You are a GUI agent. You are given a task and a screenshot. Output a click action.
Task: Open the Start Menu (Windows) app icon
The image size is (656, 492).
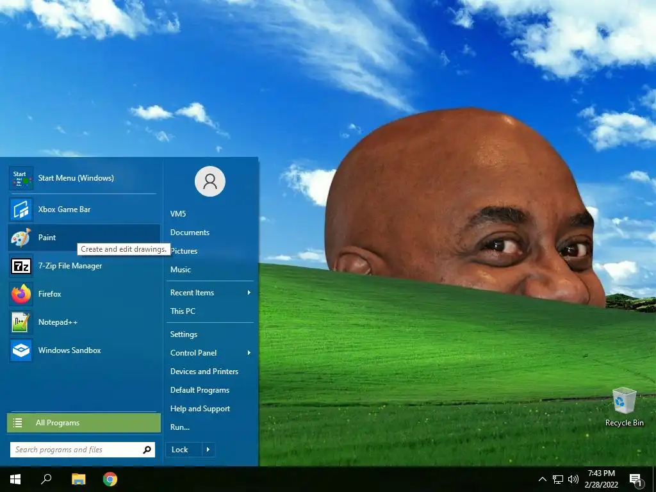pos(21,178)
